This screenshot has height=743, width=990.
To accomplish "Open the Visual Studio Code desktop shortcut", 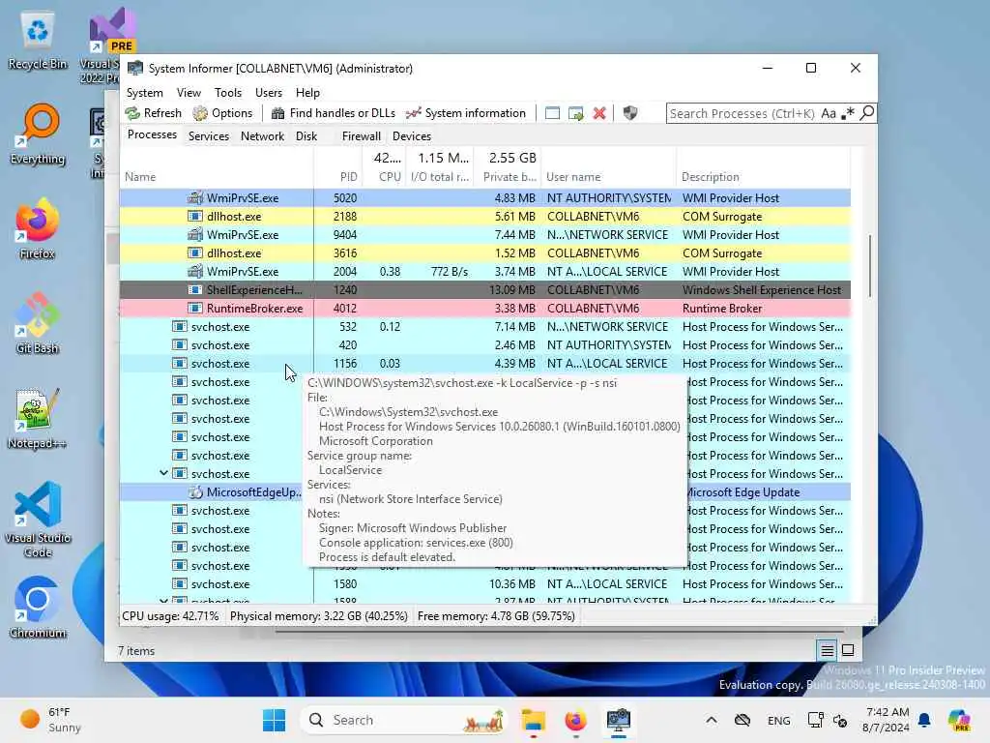I will tap(38, 520).
